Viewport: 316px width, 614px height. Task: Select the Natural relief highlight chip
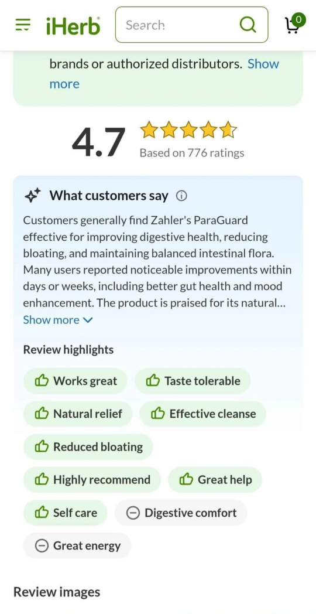[x=78, y=414]
